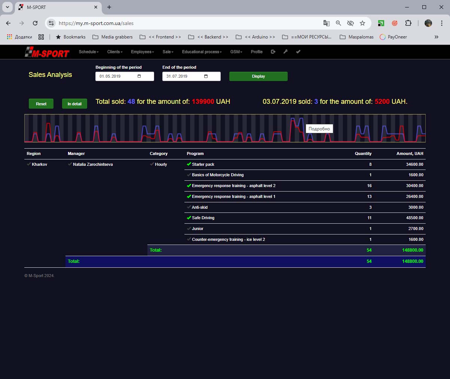This screenshot has height=379, width=450.
Task: Open the calendar picker for Beginning of the period
Action: tap(139, 77)
